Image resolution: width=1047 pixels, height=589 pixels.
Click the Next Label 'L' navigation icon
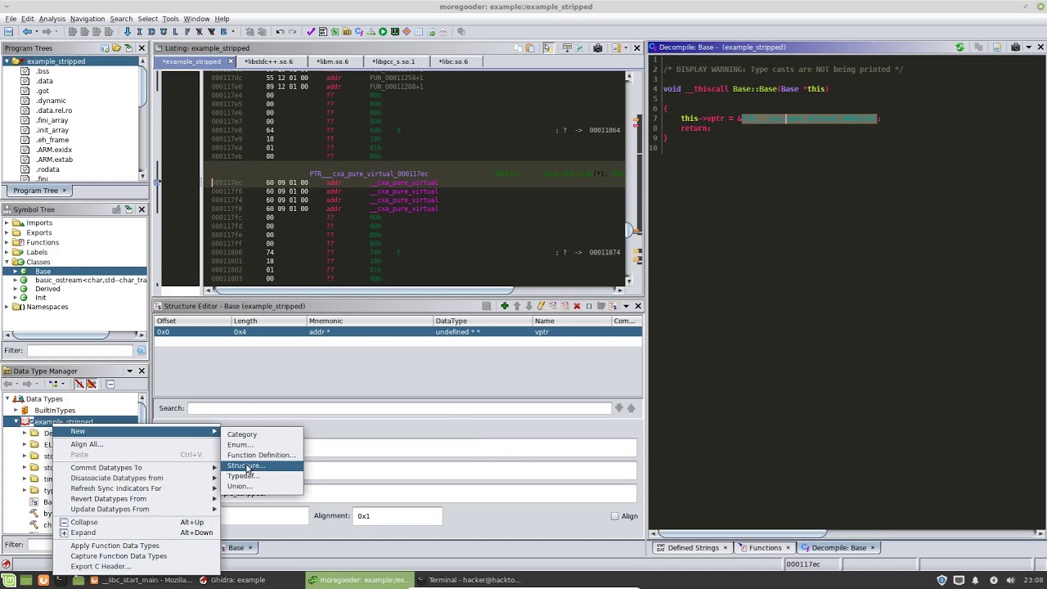click(175, 32)
